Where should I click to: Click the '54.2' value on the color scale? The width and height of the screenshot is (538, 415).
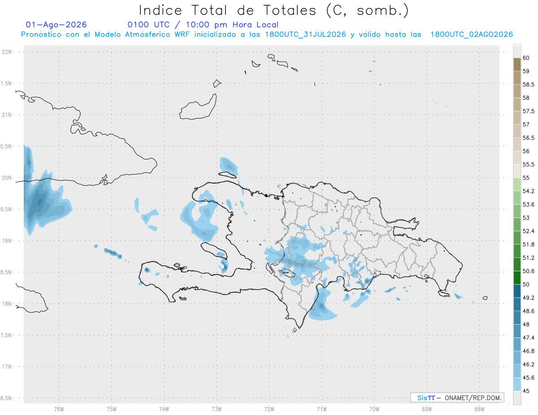pyautogui.click(x=528, y=191)
